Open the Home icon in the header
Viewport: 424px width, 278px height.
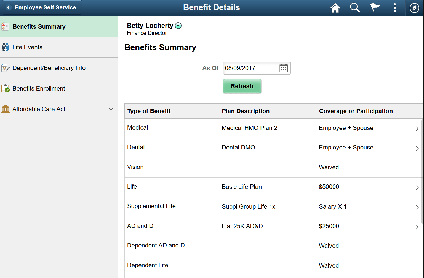(x=335, y=7)
